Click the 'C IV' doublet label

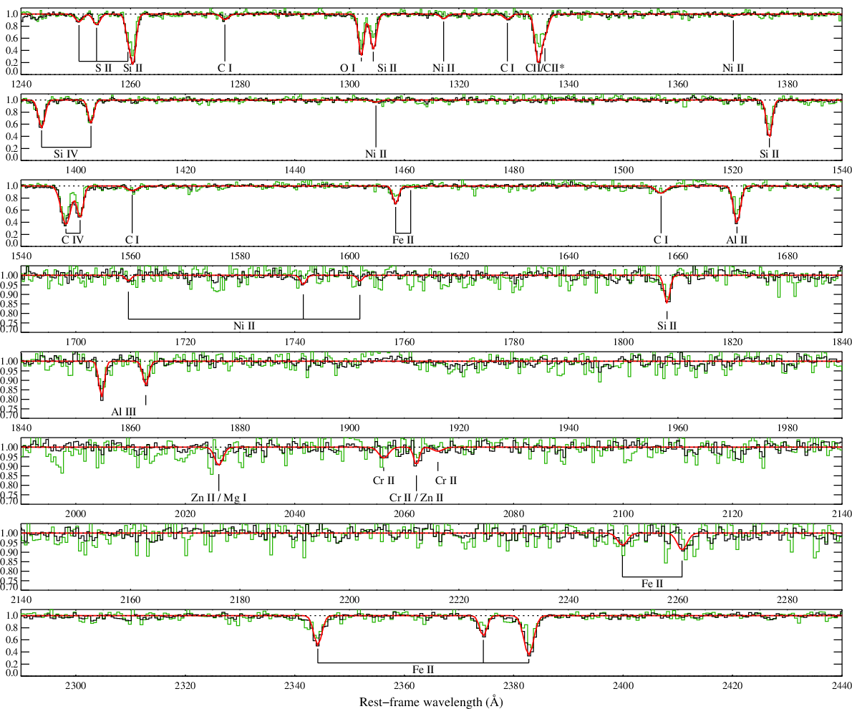(73, 240)
